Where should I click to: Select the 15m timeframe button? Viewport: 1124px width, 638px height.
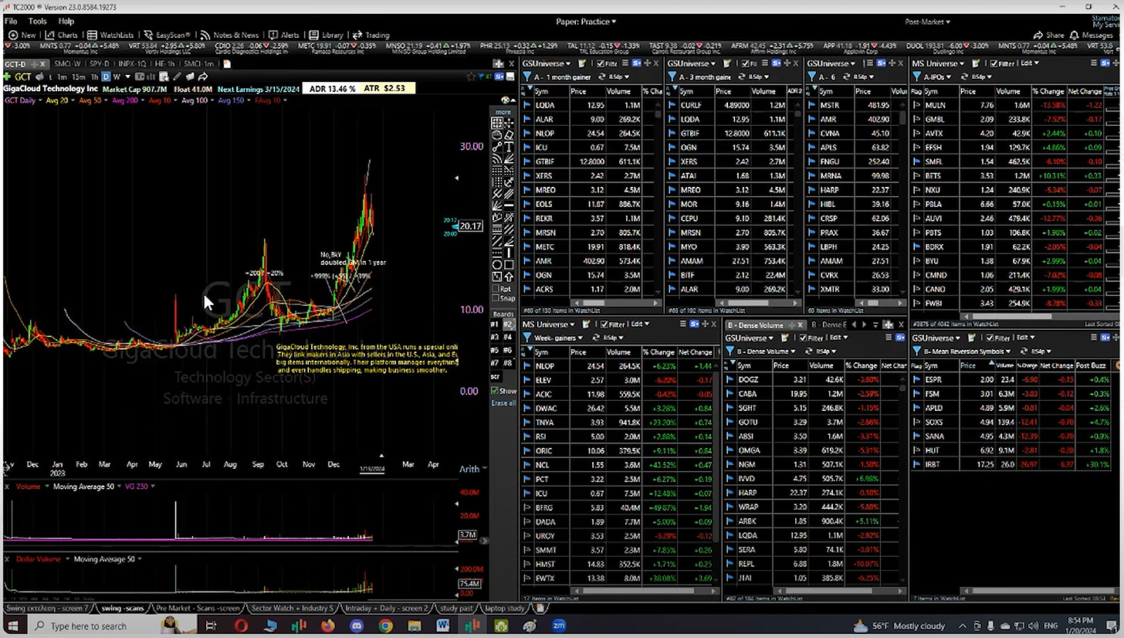pyautogui.click(x=78, y=76)
